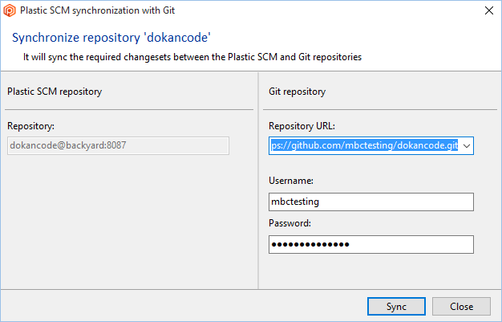Click the 'Repository URL:' label
The image size is (502, 322).
pyautogui.click(x=302, y=126)
